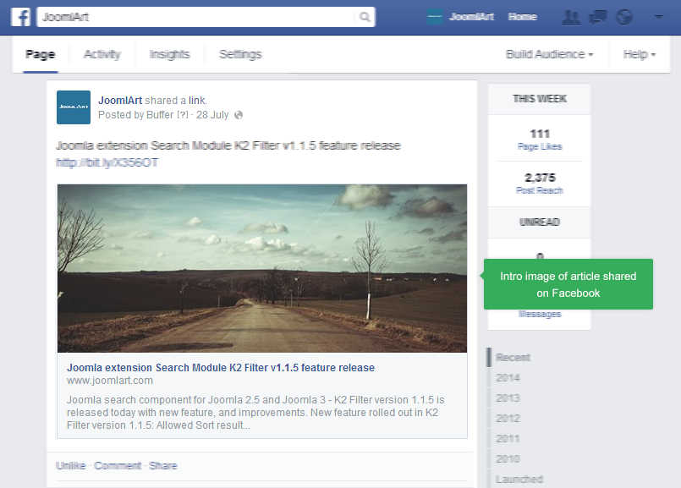Jump to 2014 in the timeline
This screenshot has width=681, height=488.
click(508, 378)
